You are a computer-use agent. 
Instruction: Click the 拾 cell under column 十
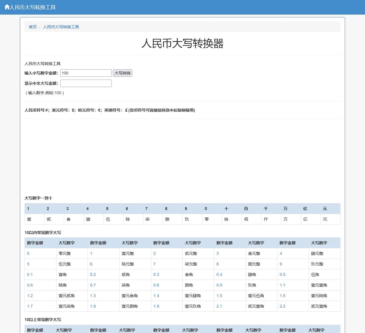point(232,219)
